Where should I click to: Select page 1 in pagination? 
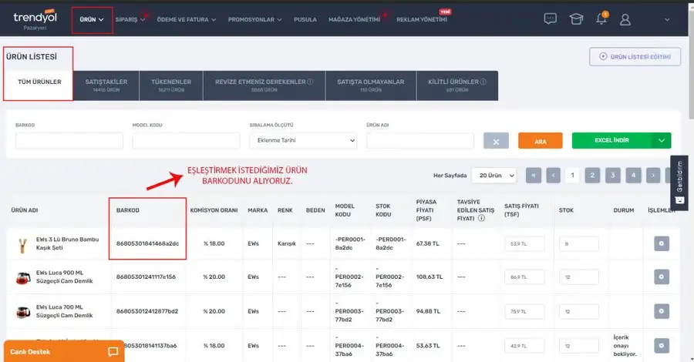coord(572,176)
